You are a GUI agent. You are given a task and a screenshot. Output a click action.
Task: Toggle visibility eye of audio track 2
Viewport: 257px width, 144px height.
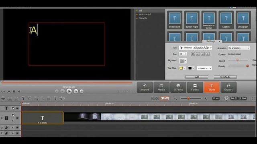17,128
